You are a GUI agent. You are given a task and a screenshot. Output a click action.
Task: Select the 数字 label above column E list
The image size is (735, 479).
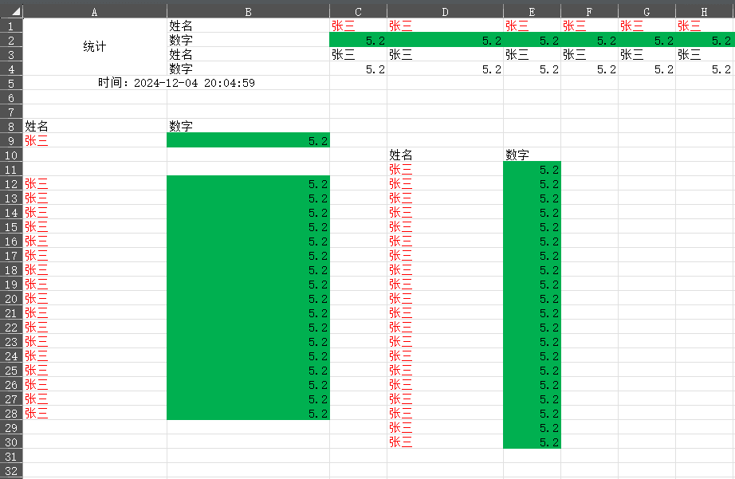532,155
